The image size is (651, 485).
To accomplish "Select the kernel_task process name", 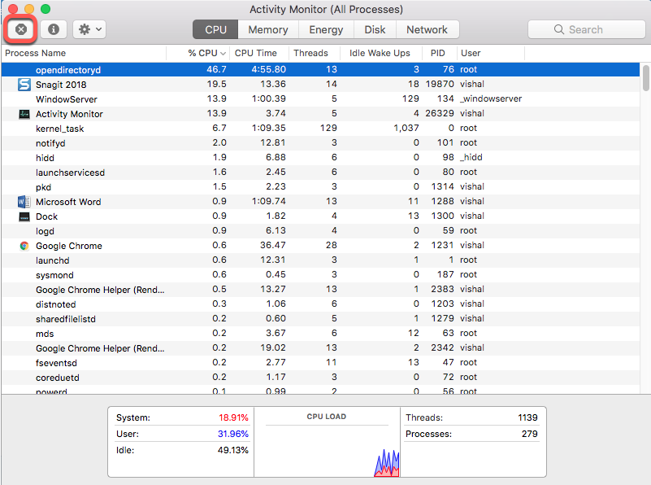I will 60,129.
